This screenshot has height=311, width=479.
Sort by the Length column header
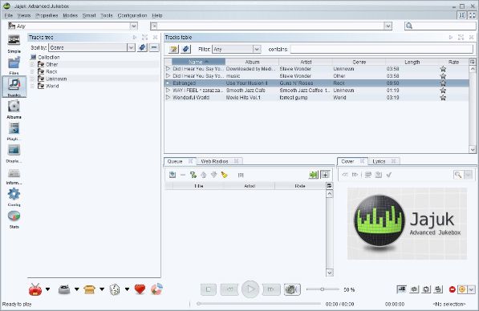coord(412,62)
